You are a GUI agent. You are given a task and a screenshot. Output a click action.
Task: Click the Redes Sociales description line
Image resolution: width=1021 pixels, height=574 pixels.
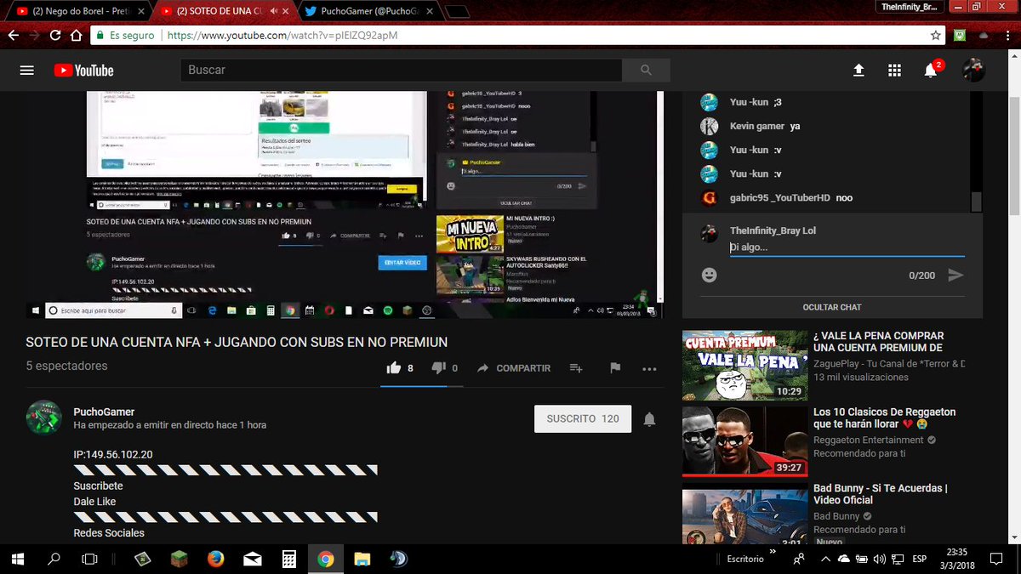click(x=109, y=533)
